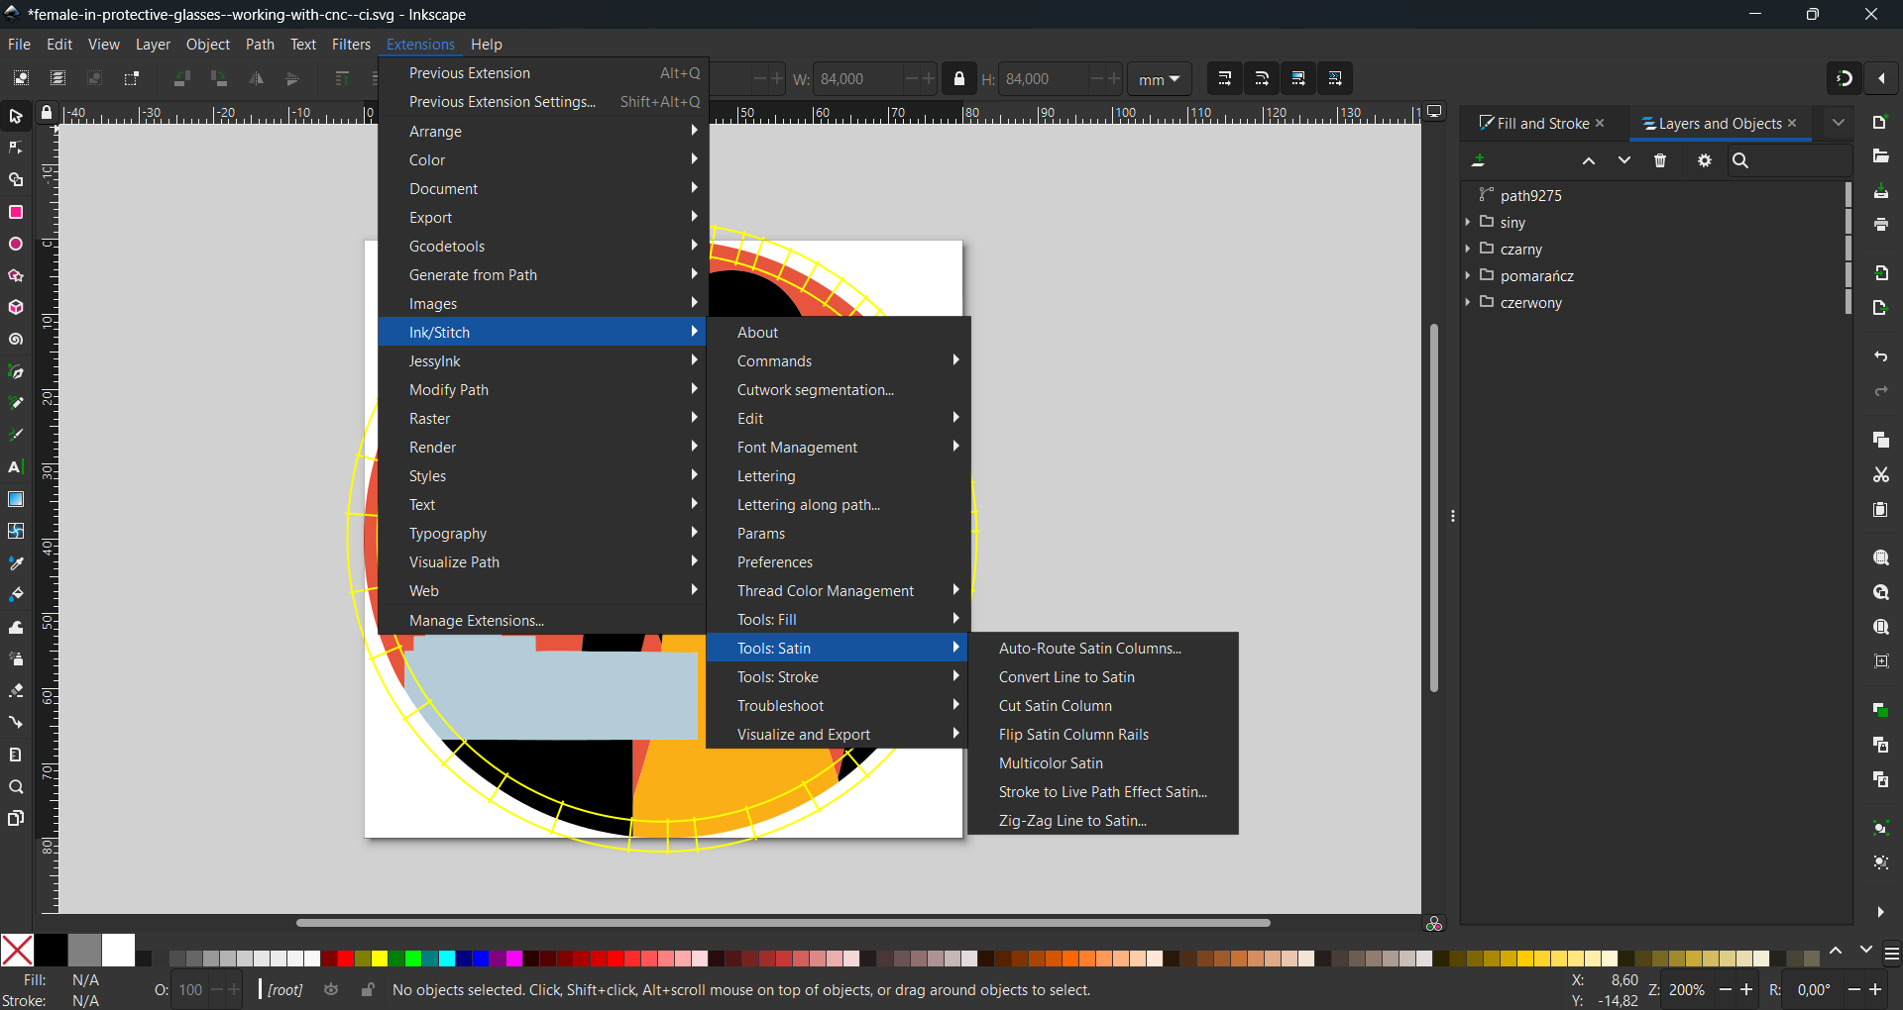This screenshot has height=1010, width=1903.
Task: Toggle guide lock on ruler corner
Action: tap(47, 113)
